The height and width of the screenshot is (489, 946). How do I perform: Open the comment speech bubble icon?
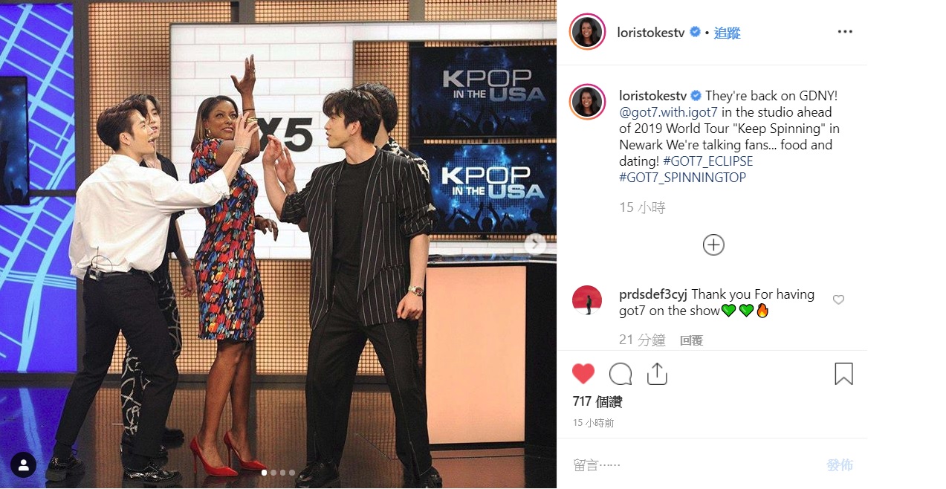click(621, 374)
